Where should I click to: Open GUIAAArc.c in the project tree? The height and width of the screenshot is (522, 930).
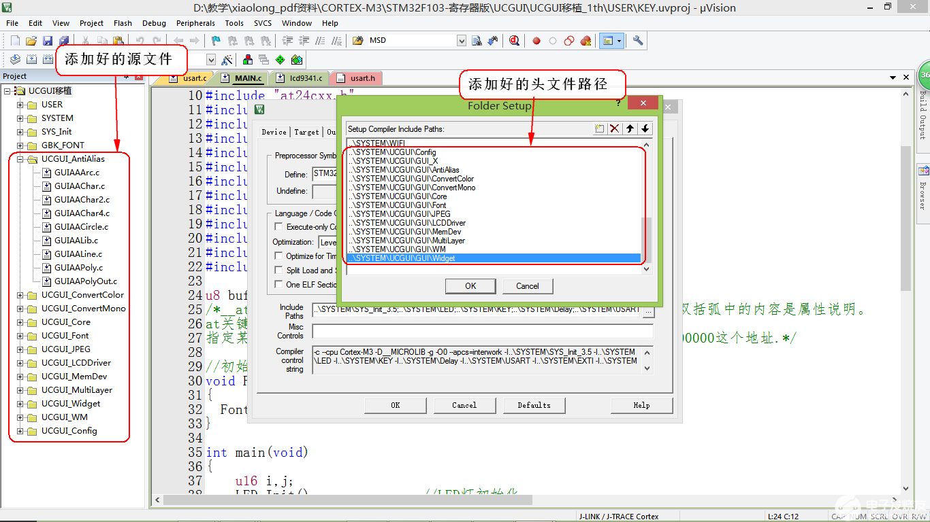click(76, 173)
